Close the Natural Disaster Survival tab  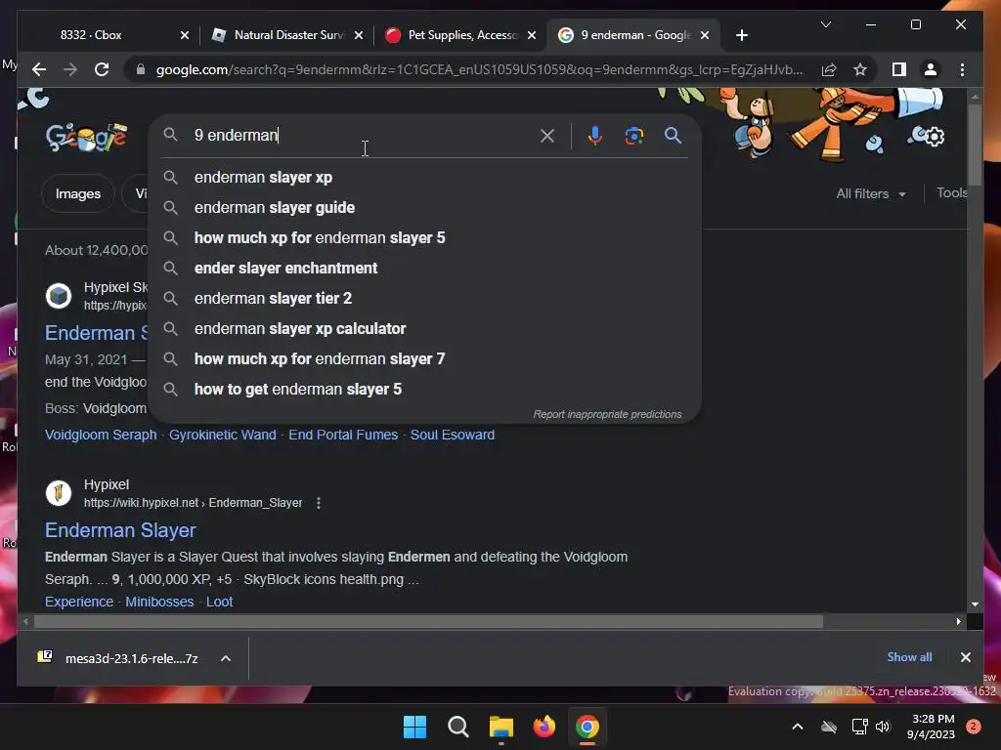(x=359, y=35)
